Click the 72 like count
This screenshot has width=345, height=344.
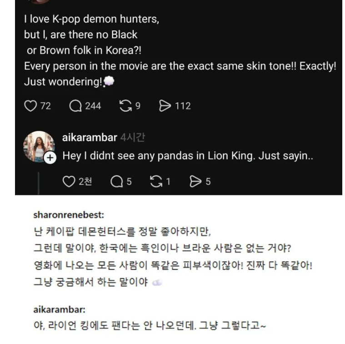(x=45, y=106)
